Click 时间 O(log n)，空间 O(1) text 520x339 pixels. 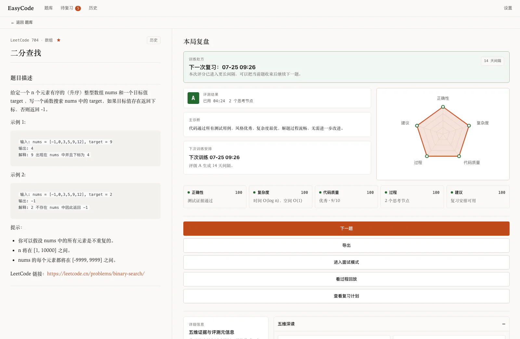click(278, 201)
